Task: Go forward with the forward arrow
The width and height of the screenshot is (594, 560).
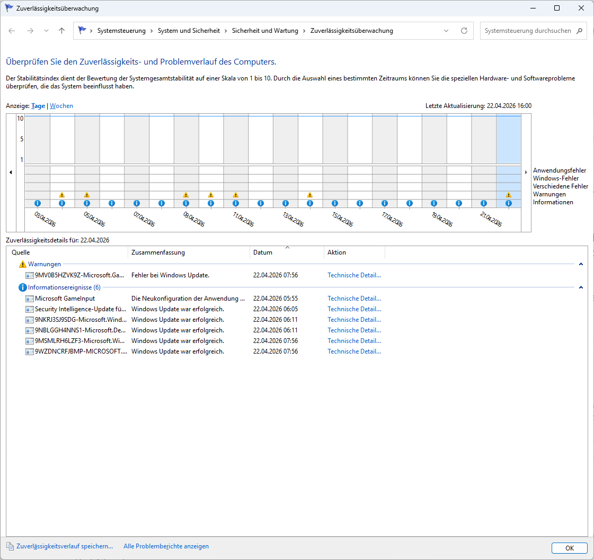Action: pos(30,31)
